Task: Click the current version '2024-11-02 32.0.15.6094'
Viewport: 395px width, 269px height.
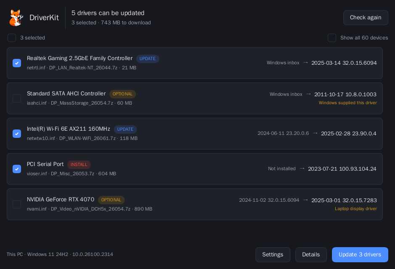Action: coord(269,200)
